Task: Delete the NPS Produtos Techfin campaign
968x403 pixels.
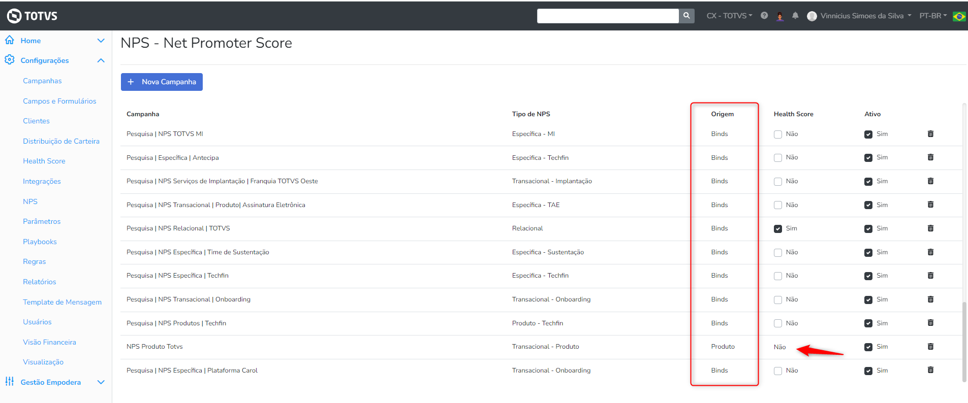Action: [930, 323]
